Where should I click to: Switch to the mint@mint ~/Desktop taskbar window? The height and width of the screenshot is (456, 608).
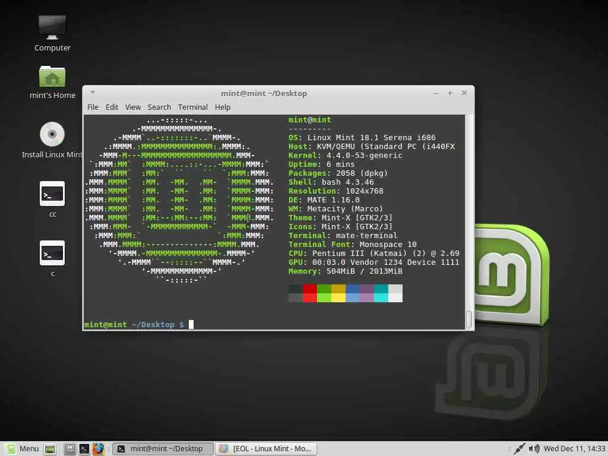click(x=163, y=449)
